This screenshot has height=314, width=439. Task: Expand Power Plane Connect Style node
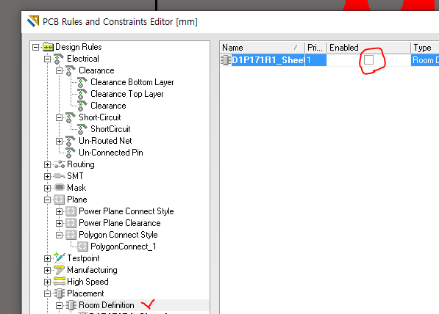point(59,211)
